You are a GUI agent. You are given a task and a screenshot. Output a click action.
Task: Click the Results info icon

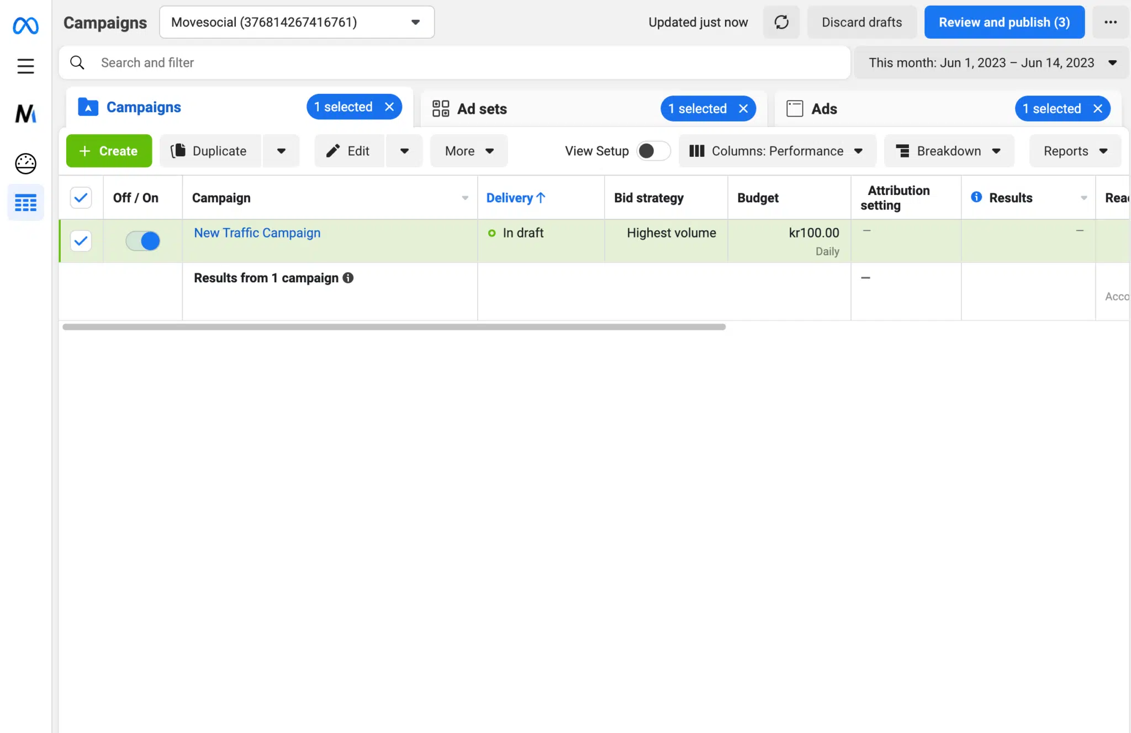click(x=976, y=197)
